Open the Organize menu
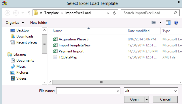Screen dimensions: 182x104 click(x=15, y=23)
